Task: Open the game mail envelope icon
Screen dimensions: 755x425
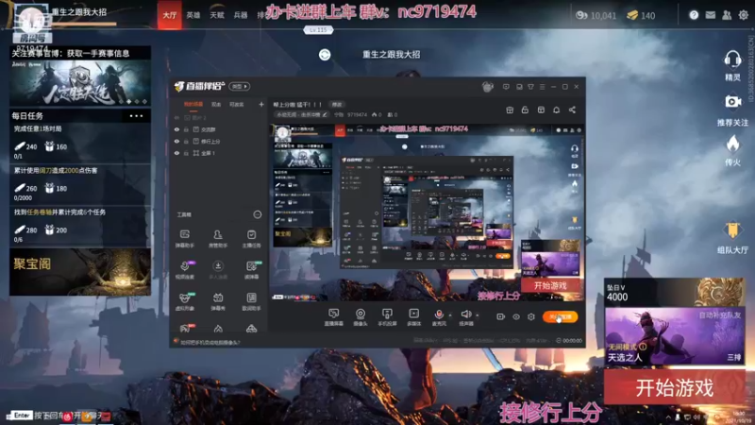Action: click(711, 15)
